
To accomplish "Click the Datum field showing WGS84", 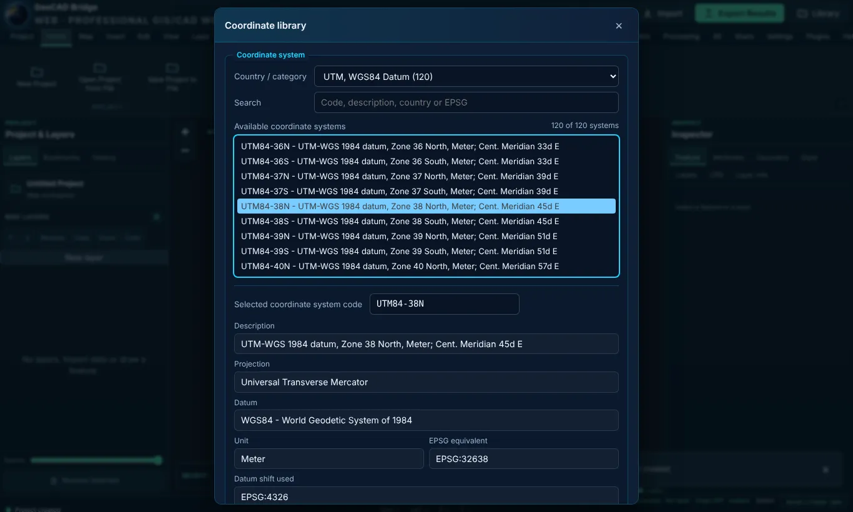I will [426, 420].
